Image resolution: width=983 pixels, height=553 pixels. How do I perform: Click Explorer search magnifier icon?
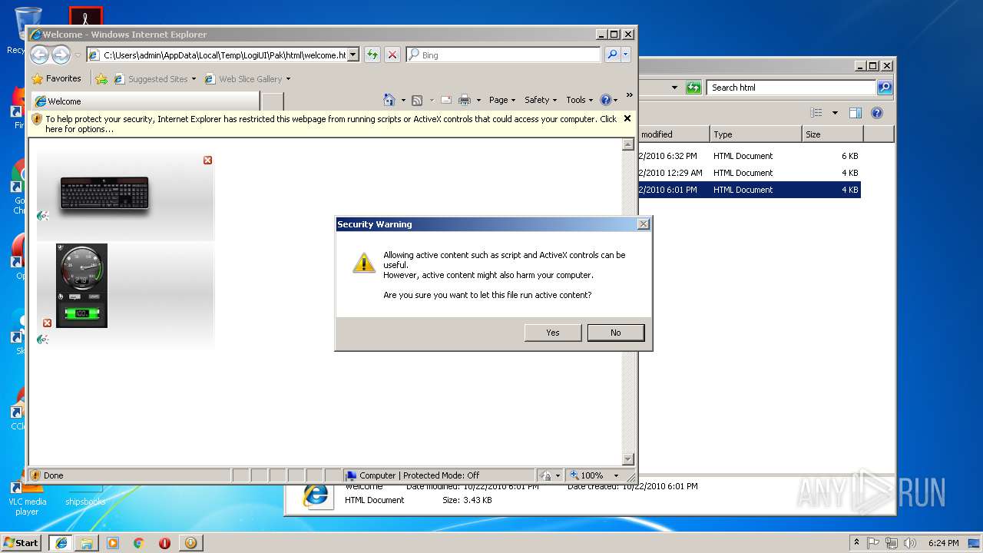click(885, 88)
